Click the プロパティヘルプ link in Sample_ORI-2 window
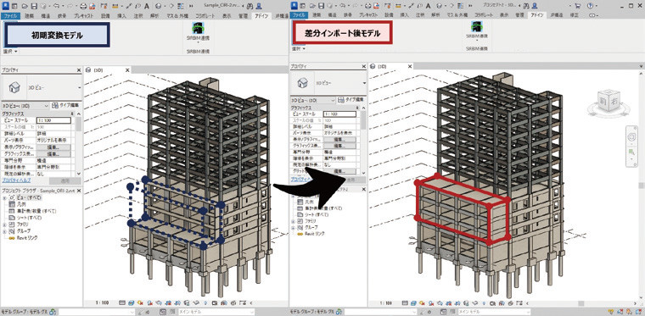645x316 pixels. pos(13,180)
